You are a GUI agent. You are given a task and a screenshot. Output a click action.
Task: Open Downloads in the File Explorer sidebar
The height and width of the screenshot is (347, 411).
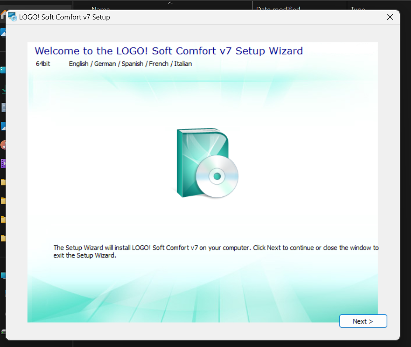point(4,89)
